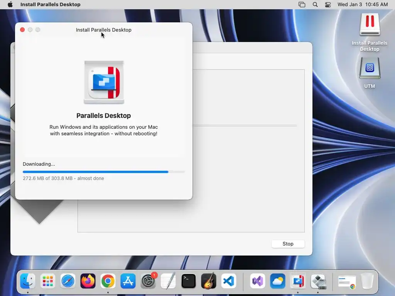
Task: Launch Visual Studio Code from the Dock
Action: pos(229,281)
